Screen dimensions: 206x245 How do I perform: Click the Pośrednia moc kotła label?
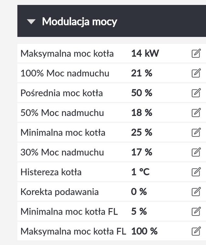pyautogui.click(x=62, y=93)
